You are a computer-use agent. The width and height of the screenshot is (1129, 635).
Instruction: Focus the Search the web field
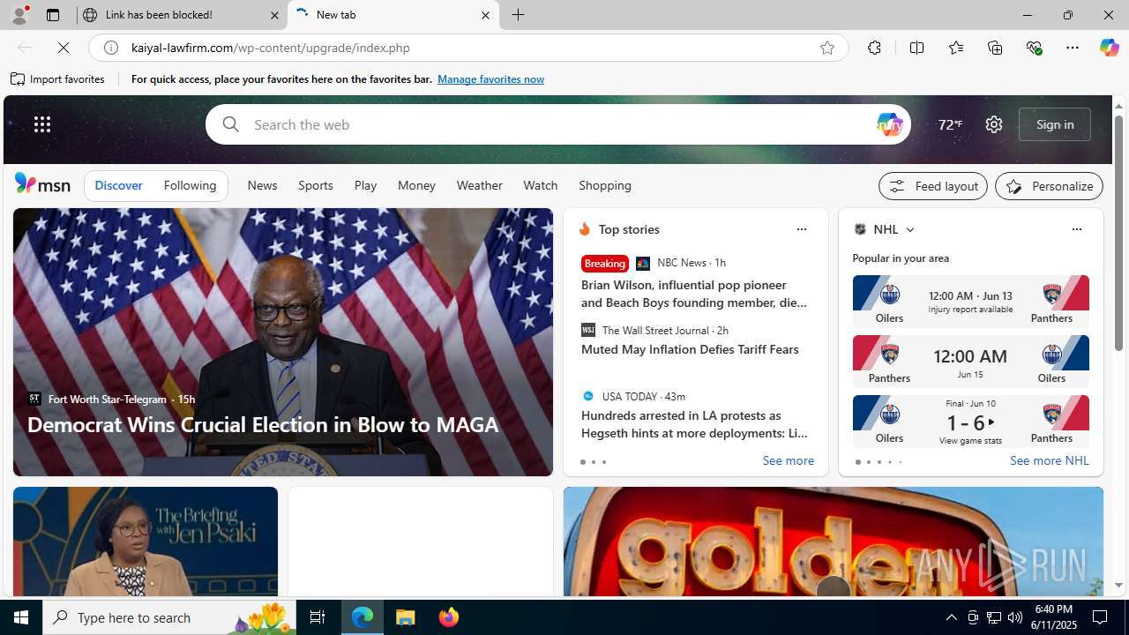[557, 124]
